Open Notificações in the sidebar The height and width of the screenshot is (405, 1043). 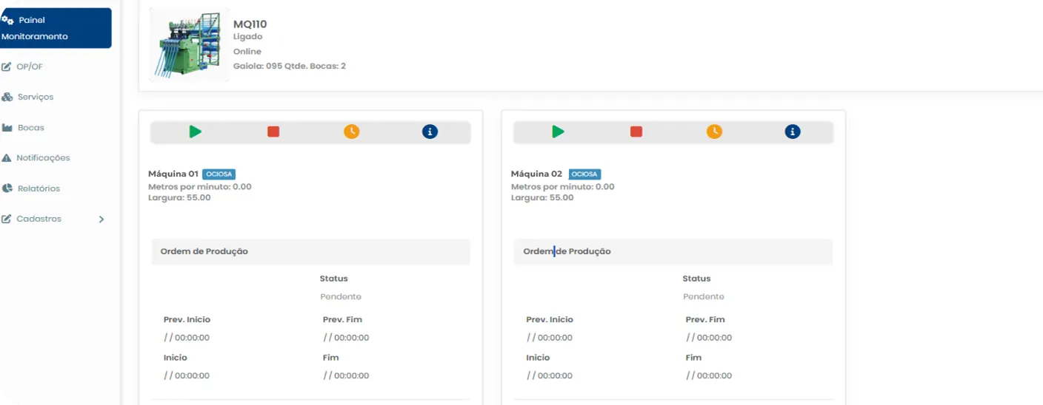tap(43, 158)
